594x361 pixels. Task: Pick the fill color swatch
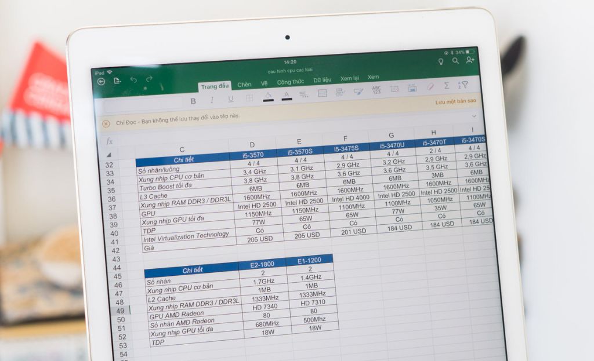pyautogui.click(x=267, y=96)
